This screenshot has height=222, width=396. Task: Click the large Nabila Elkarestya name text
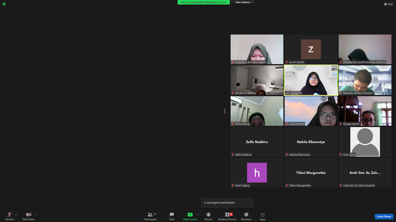[311, 142]
